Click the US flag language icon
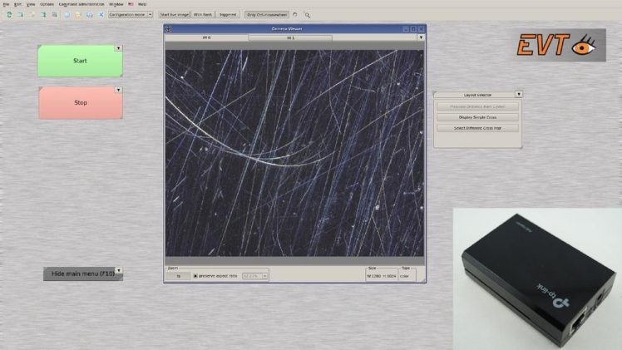This screenshot has height=350, width=622. coord(131,4)
